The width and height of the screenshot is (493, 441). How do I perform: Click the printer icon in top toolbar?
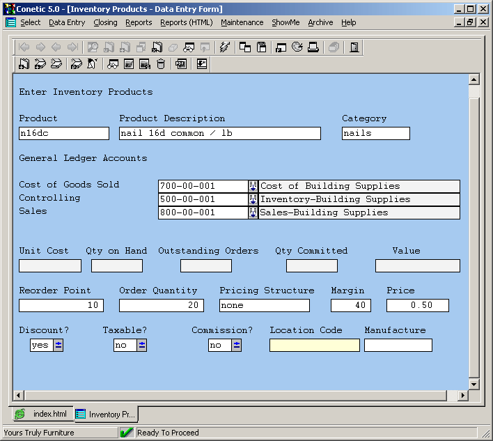click(x=313, y=47)
